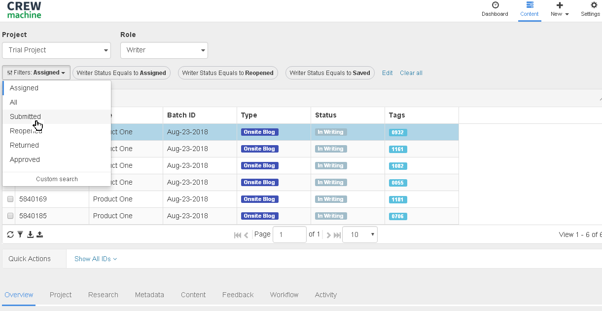The image size is (602, 311).
Task: Open the Role dropdown Writer
Action: pyautogui.click(x=164, y=50)
